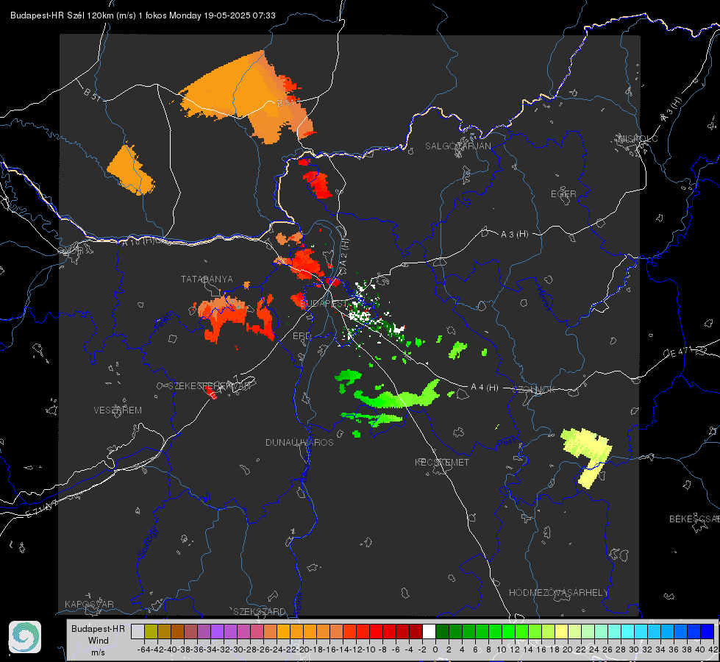Screen dimensions: 720x662
Task: Click the '42' value at the legend's end
Action: pos(713,649)
